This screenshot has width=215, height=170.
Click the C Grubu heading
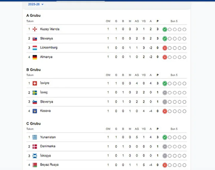tap(33, 124)
